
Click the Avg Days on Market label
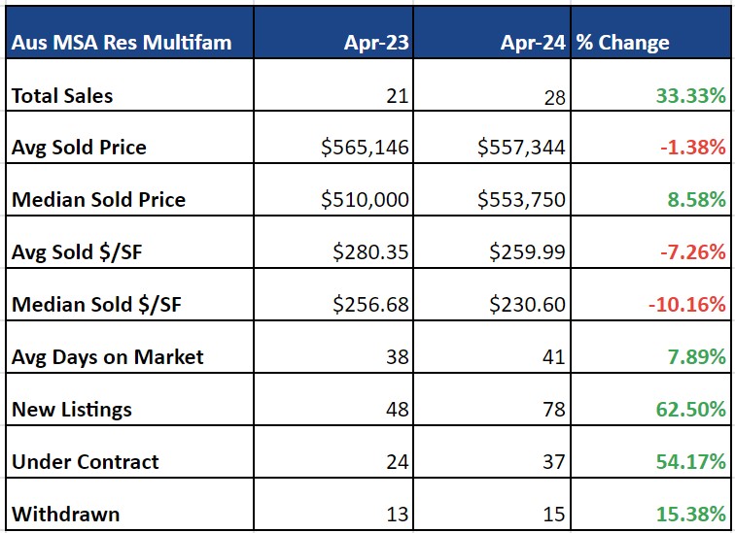click(108, 357)
